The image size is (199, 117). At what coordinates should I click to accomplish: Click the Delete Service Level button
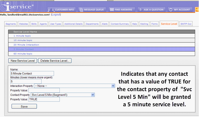click(55, 61)
